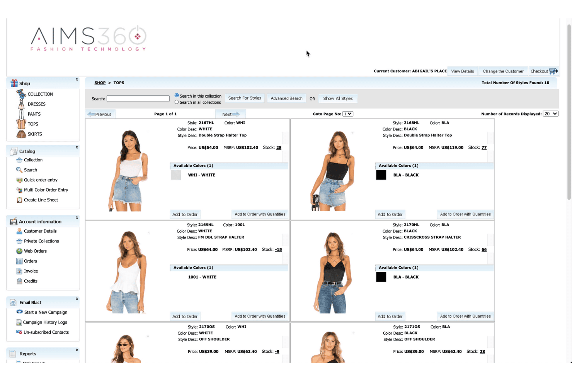Open the Web Orders globe icon

click(19, 251)
